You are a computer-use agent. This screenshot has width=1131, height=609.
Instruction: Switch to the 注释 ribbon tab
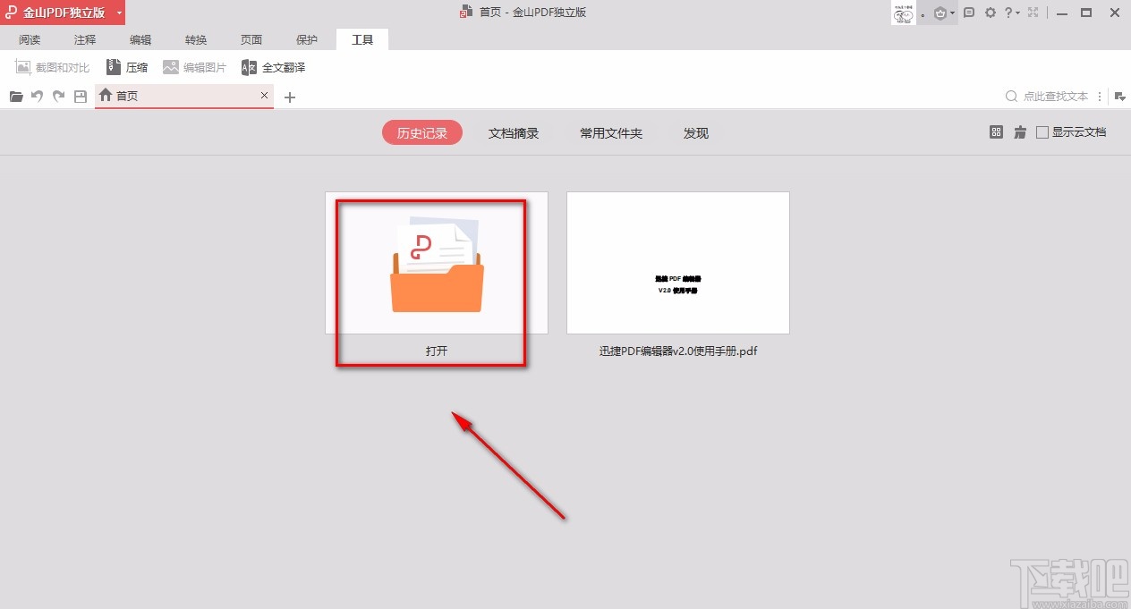84,39
